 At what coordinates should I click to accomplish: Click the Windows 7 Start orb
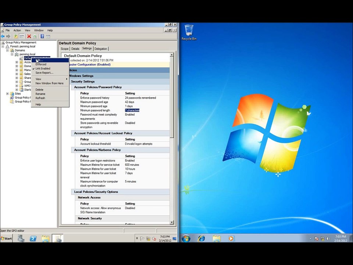(186, 238)
